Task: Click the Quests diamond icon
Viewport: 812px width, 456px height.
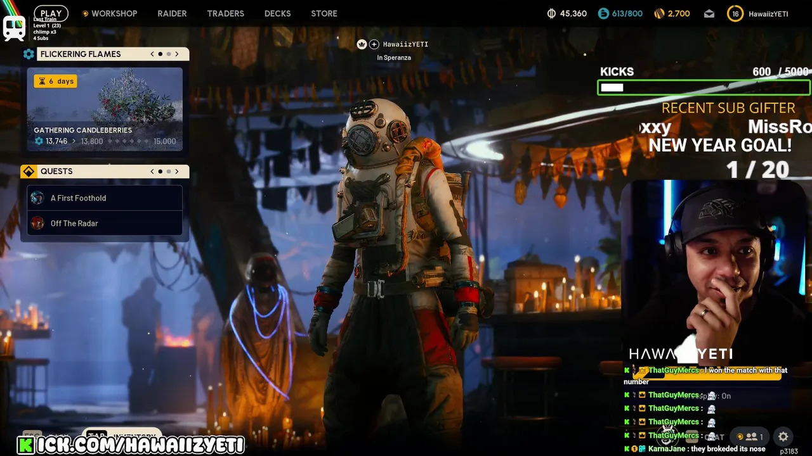Action: pos(29,171)
